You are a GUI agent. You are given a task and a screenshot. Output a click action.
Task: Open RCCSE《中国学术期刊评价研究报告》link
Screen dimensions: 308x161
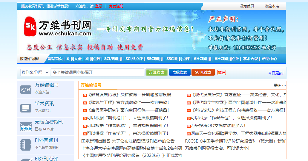coord(235,141)
